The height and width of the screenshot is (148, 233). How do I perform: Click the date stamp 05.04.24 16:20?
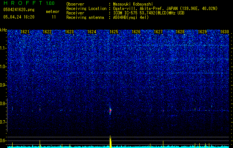[x=19, y=17]
